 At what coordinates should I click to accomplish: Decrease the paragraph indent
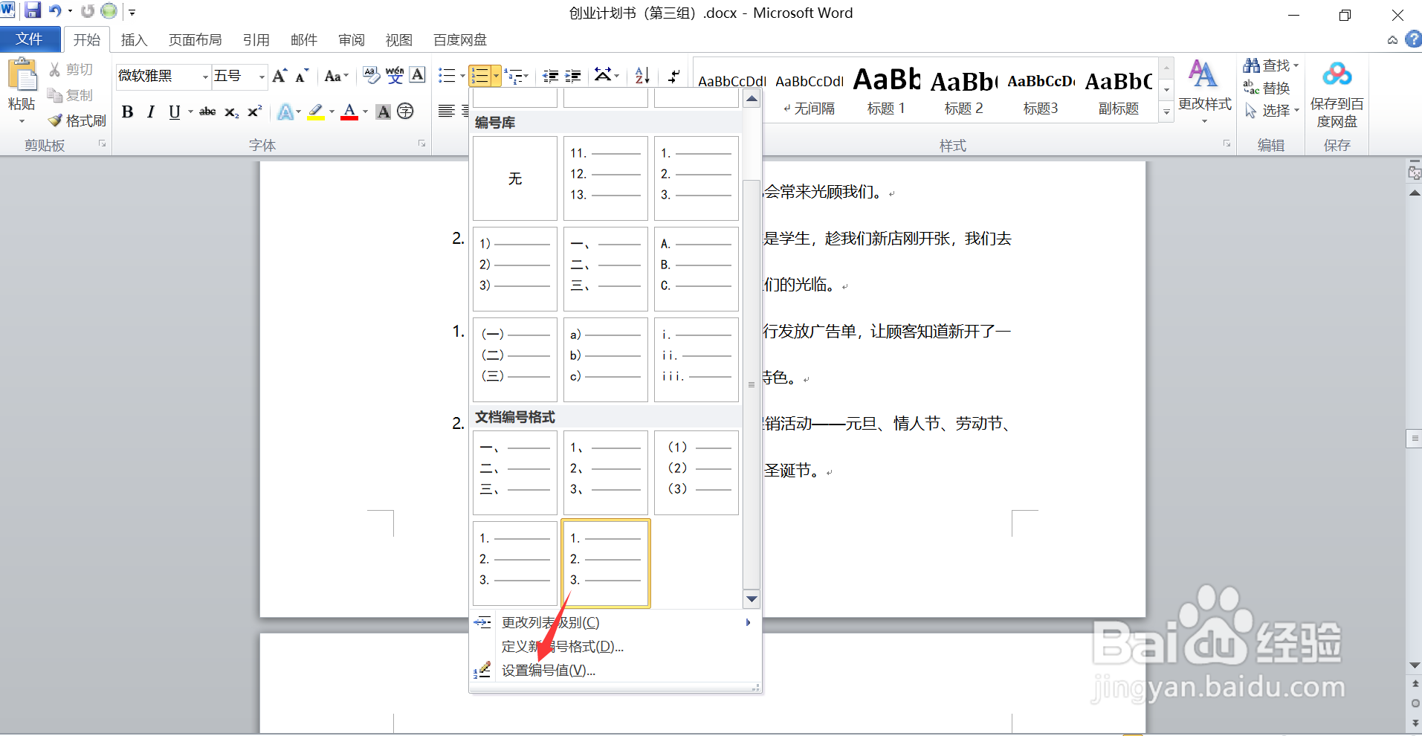tap(551, 76)
